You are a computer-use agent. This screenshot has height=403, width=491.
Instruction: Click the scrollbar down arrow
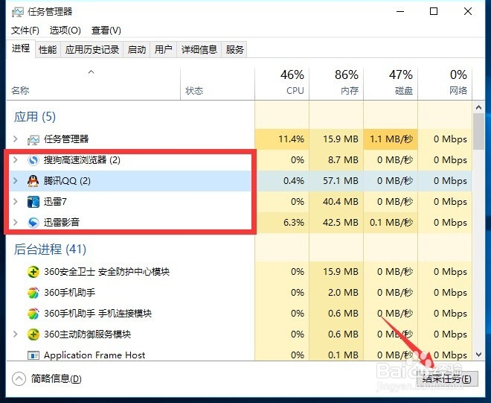pos(478,355)
